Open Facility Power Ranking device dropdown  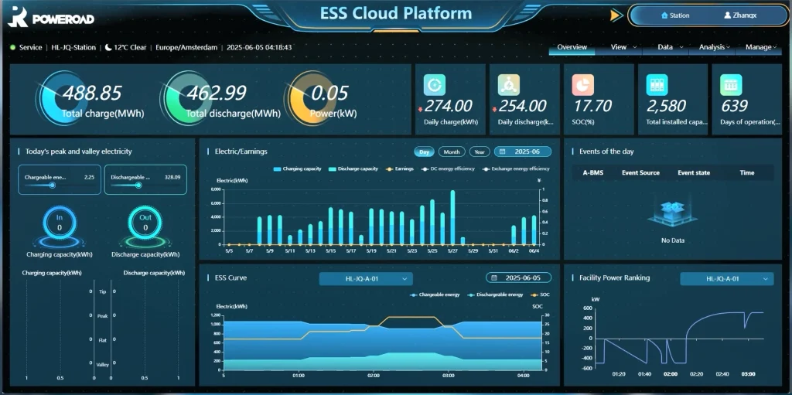pyautogui.click(x=726, y=278)
